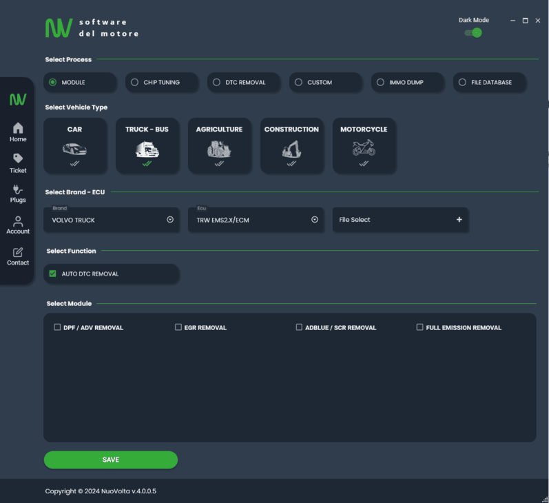Click the TRUCK - BUS card title
Image resolution: width=549 pixels, height=503 pixels.
coord(147,130)
